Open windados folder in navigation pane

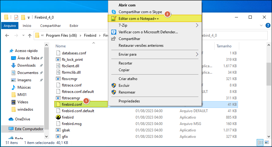[25, 109]
